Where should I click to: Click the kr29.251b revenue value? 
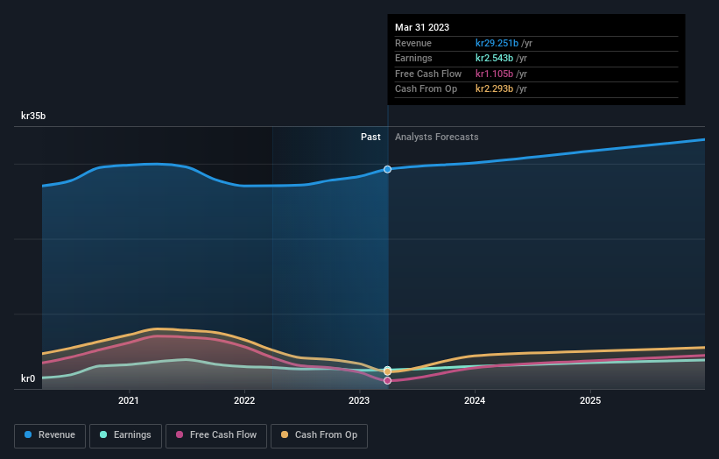pos(497,43)
